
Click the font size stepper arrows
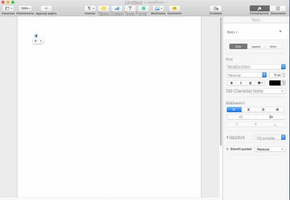point(284,75)
